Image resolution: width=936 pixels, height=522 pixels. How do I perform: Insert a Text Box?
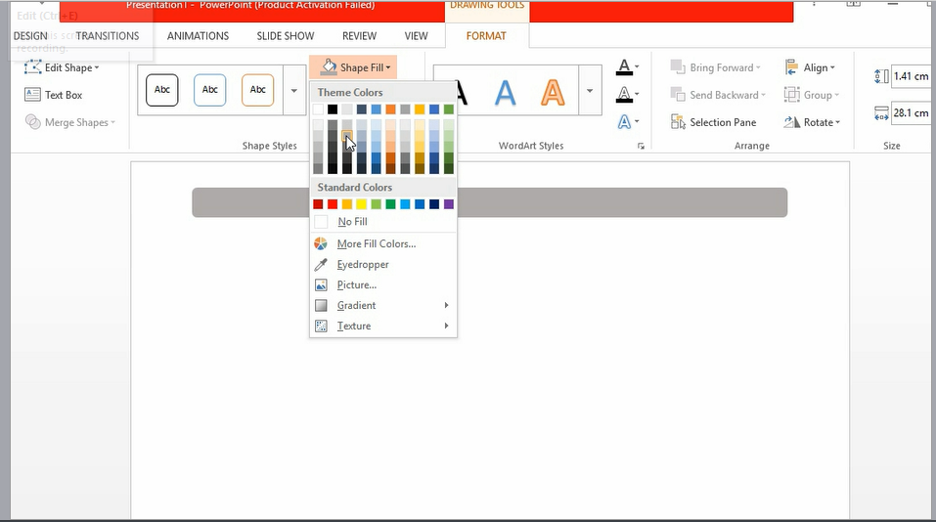coord(54,95)
